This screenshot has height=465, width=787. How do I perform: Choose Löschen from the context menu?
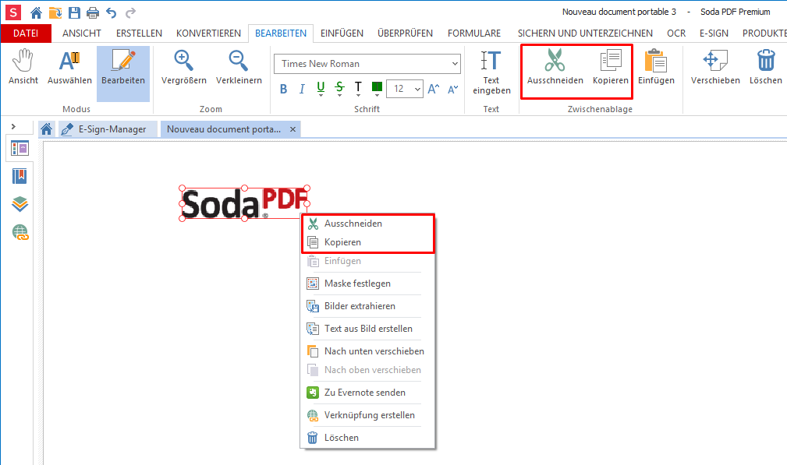point(368,438)
